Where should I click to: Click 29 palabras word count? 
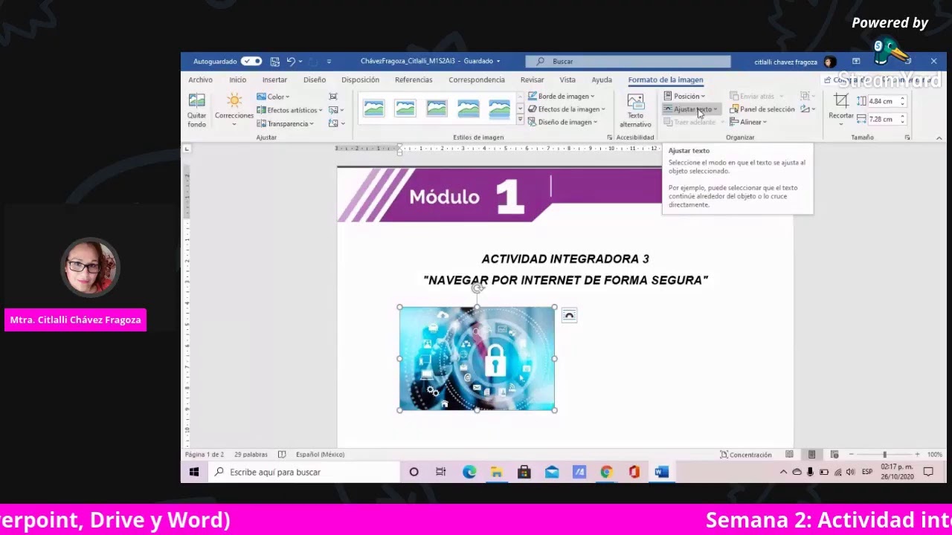251,455
